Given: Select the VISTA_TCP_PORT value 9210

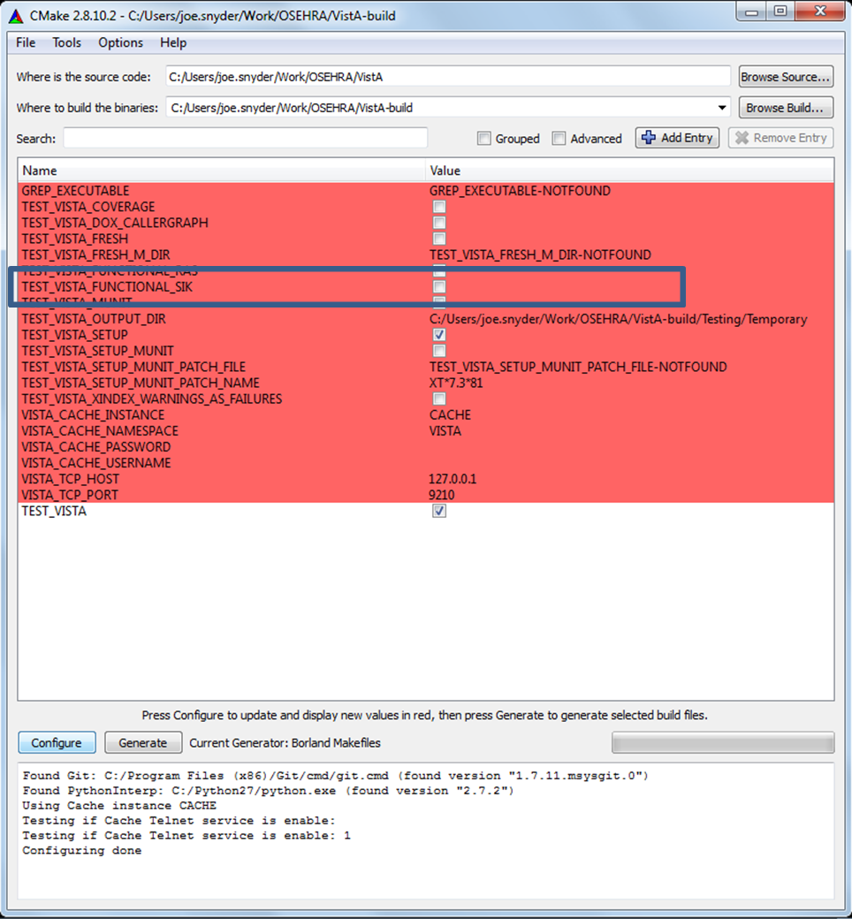Looking at the screenshot, I should [442, 495].
